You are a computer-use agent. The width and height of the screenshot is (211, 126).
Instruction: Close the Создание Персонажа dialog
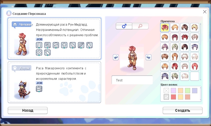point(205,12)
